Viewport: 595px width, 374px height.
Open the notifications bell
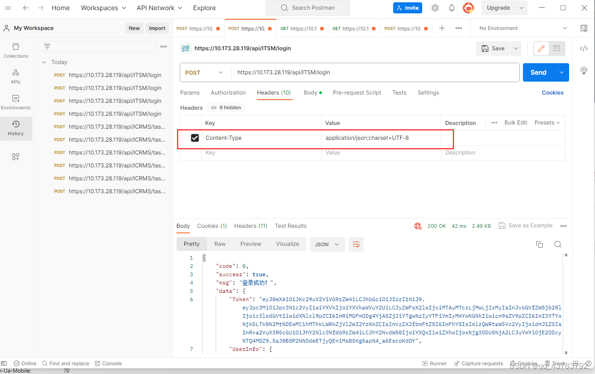click(x=451, y=8)
